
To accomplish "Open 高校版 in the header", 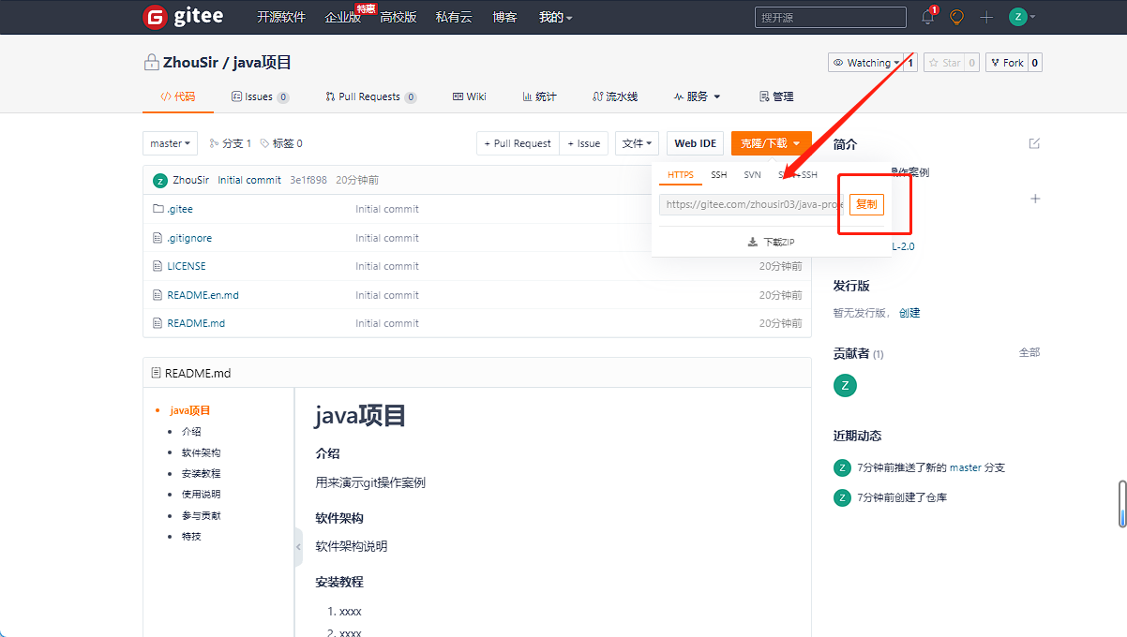I will tap(398, 17).
